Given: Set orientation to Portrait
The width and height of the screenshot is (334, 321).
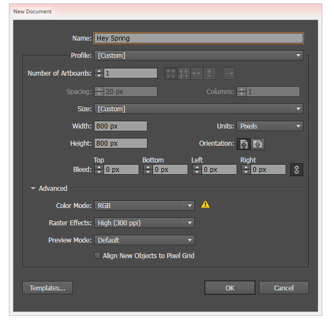Looking at the screenshot, I should (244, 144).
